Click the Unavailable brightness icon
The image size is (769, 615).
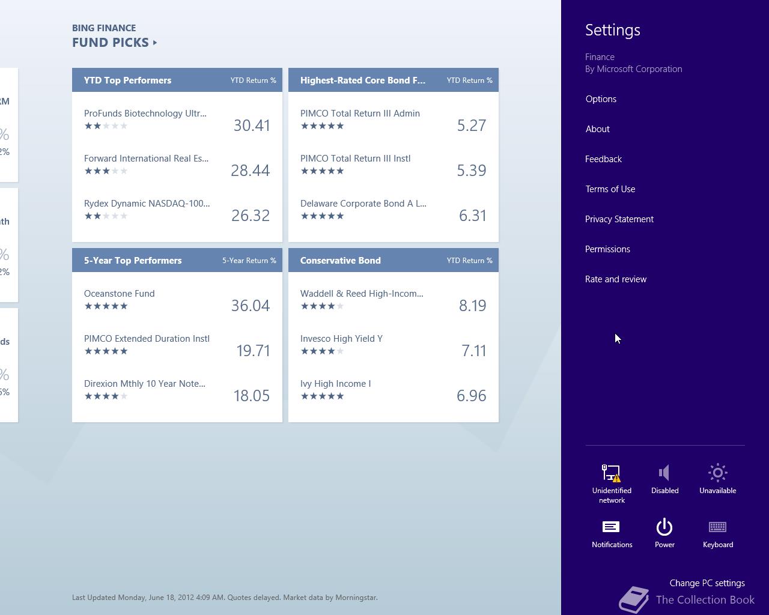tap(717, 473)
